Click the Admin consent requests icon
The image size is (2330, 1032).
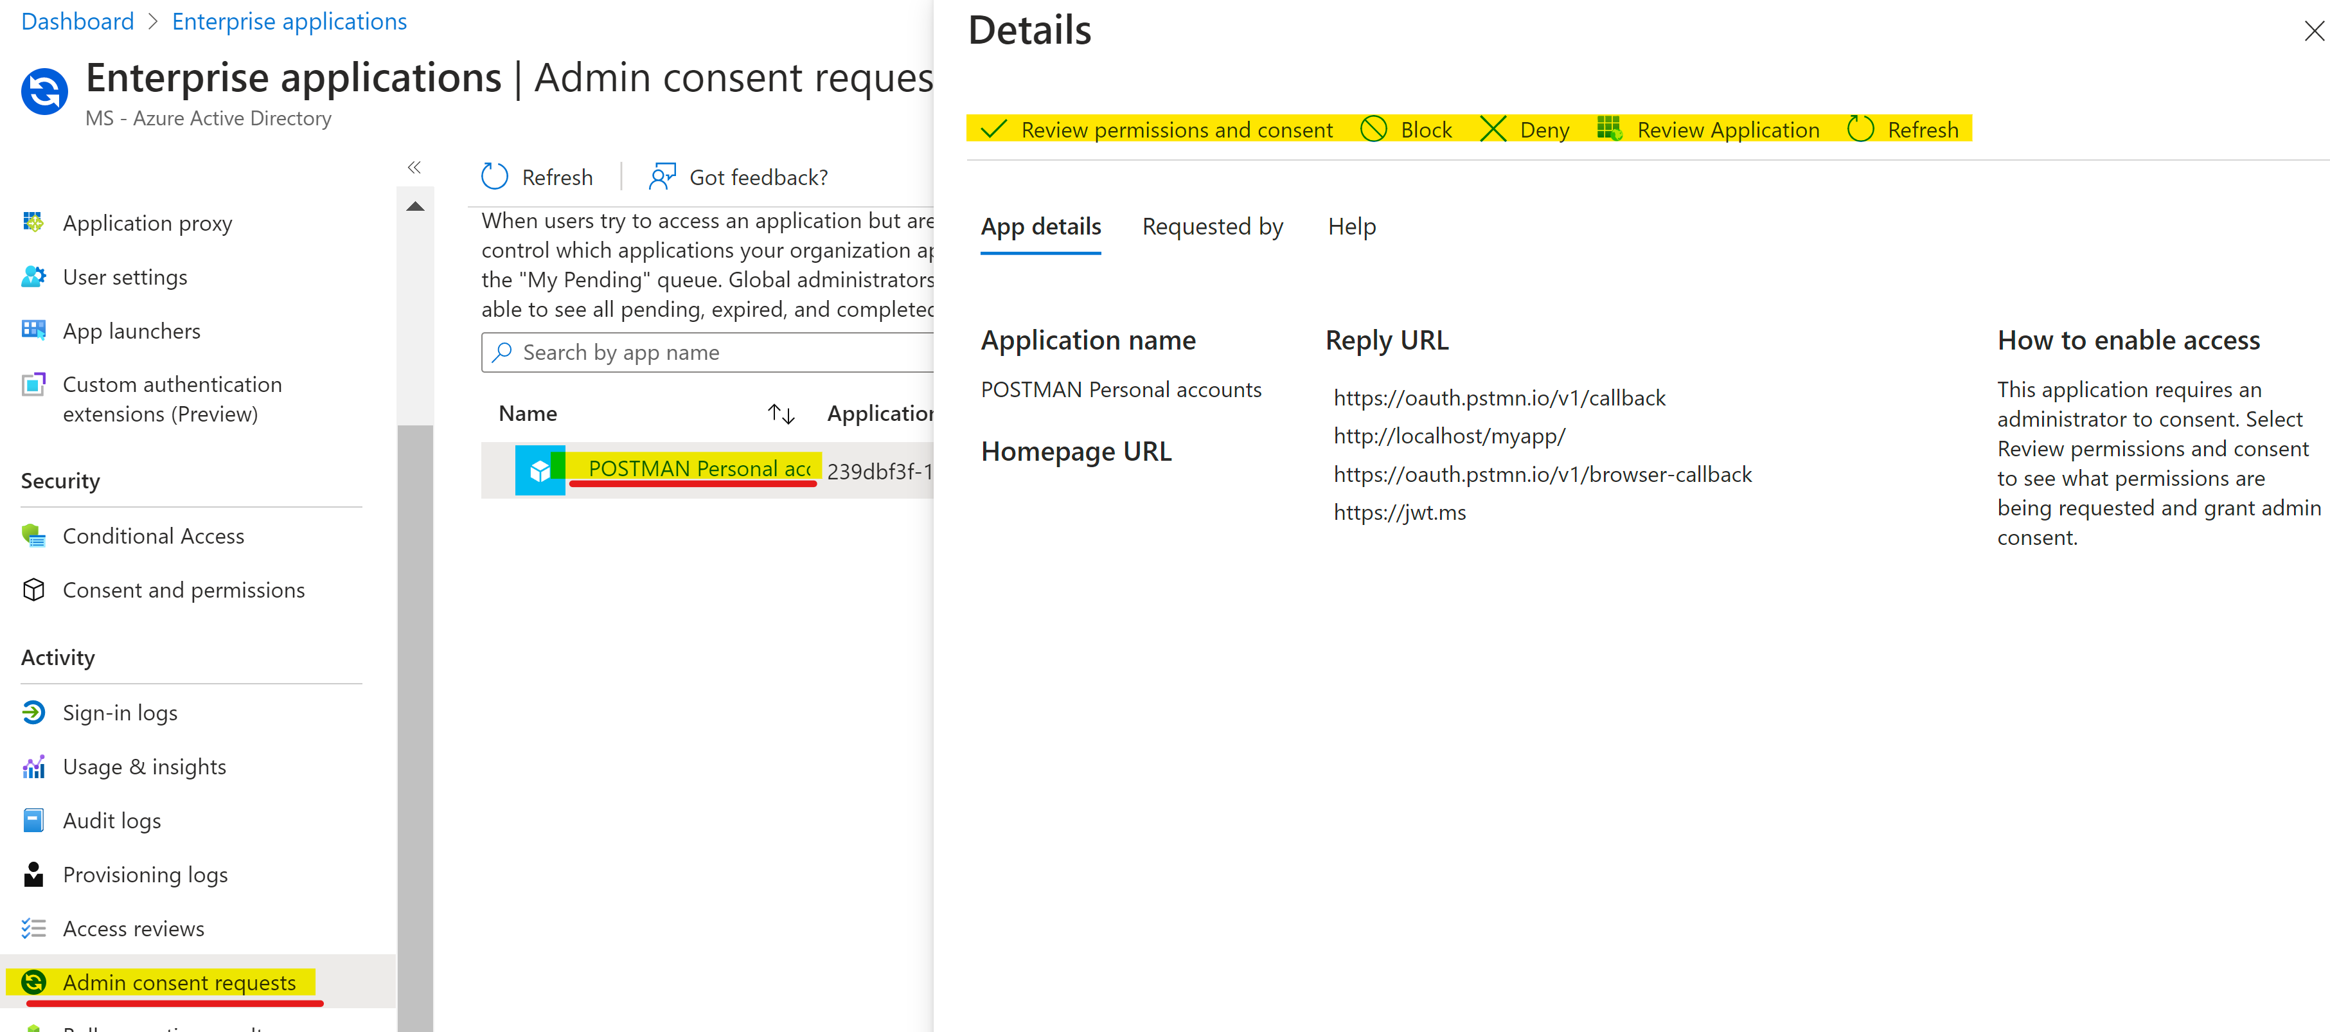[33, 983]
